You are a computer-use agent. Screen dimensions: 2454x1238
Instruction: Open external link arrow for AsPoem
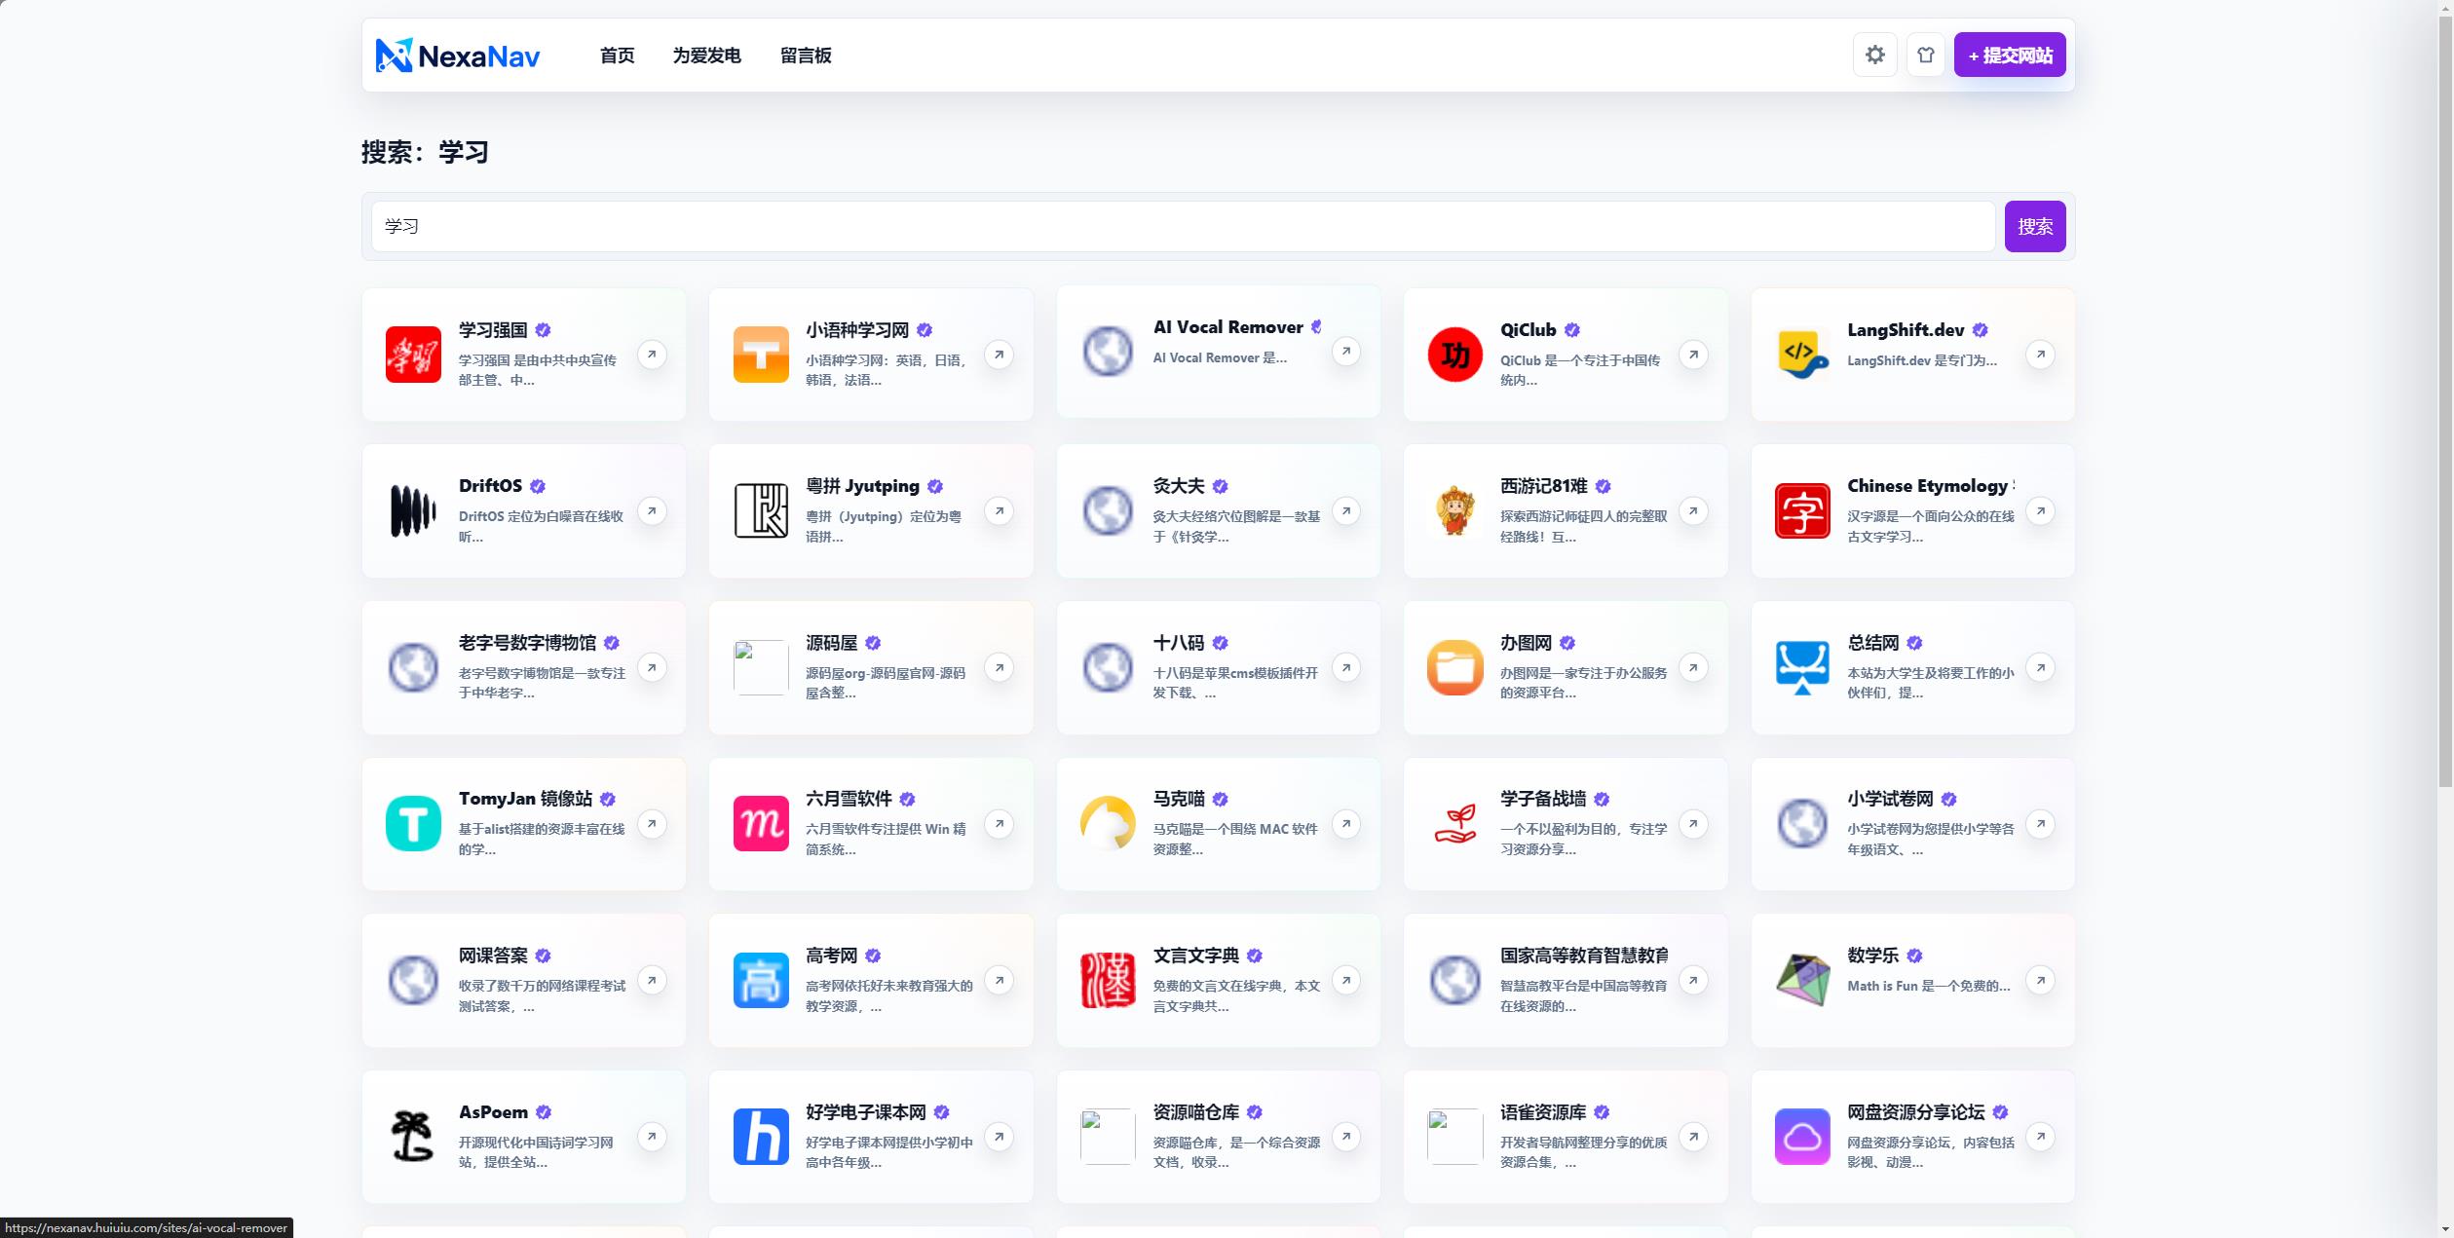coord(652,1137)
